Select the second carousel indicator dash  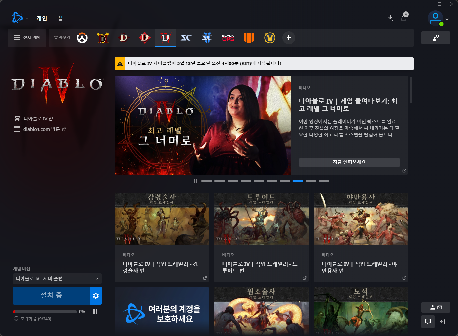pyautogui.click(x=220, y=181)
